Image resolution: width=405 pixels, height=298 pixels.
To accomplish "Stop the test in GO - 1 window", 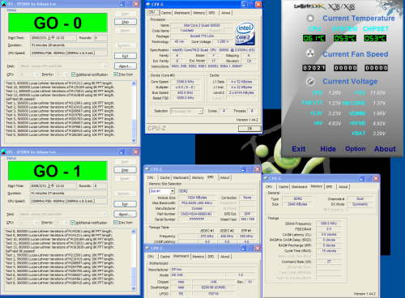I will pyautogui.click(x=125, y=170).
